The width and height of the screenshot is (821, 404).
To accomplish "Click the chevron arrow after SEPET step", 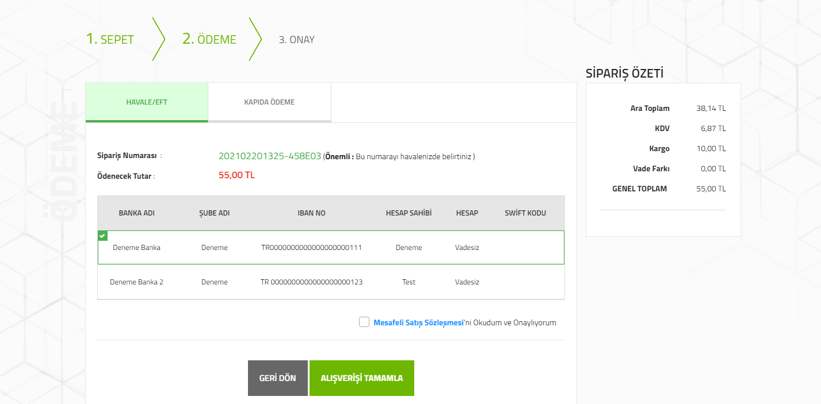I will (159, 39).
